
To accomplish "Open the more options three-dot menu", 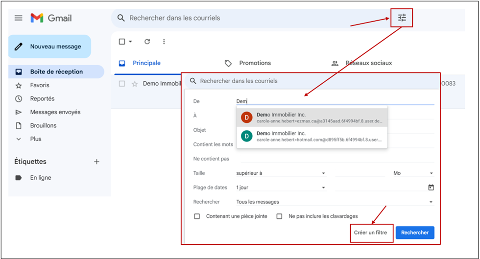I will [164, 41].
